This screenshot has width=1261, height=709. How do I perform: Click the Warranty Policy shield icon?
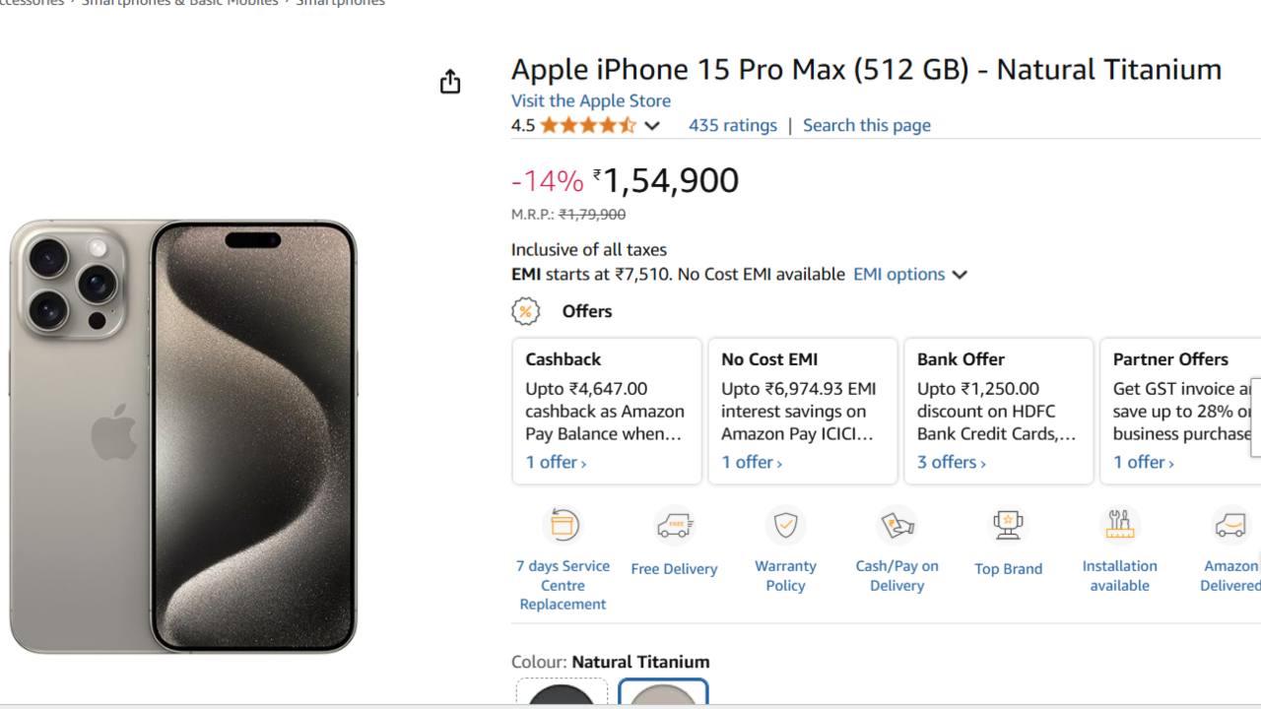[x=785, y=525]
